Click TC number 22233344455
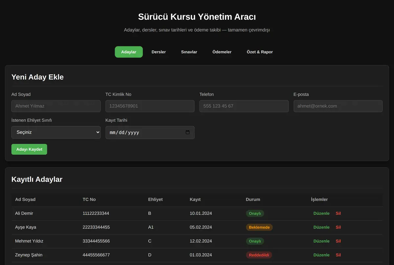 pos(96,227)
